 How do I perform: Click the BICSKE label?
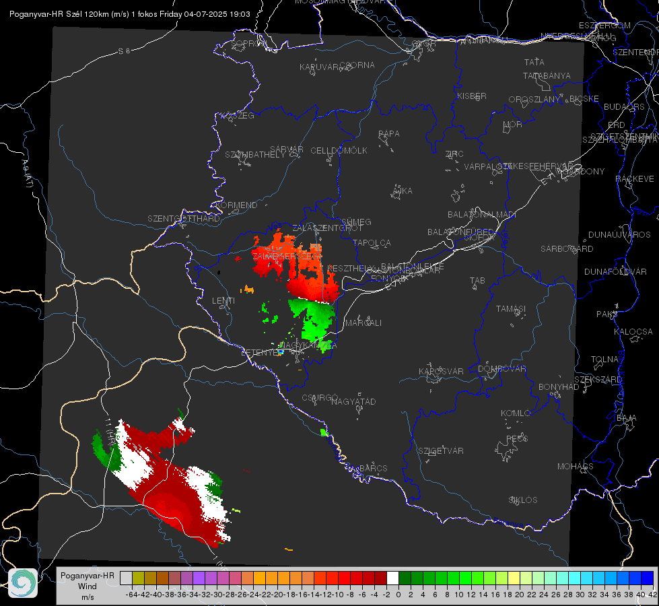(584, 98)
